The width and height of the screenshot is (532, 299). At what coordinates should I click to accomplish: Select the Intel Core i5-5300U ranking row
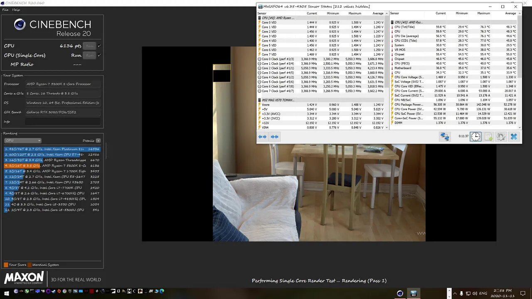[x=52, y=210]
